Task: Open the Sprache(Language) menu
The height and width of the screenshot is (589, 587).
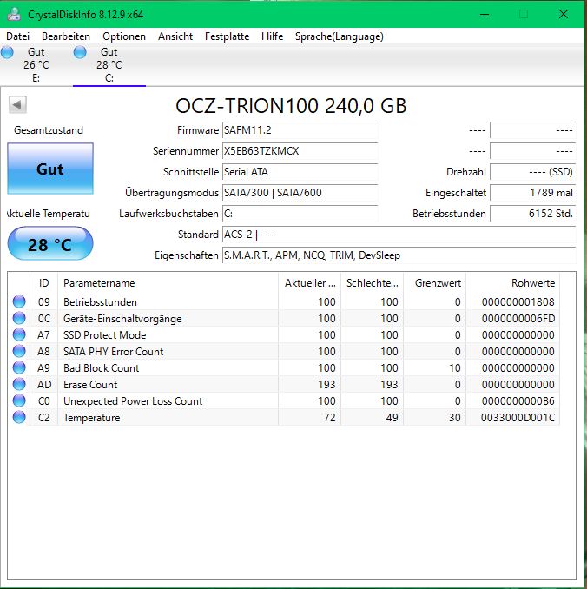Action: [340, 36]
